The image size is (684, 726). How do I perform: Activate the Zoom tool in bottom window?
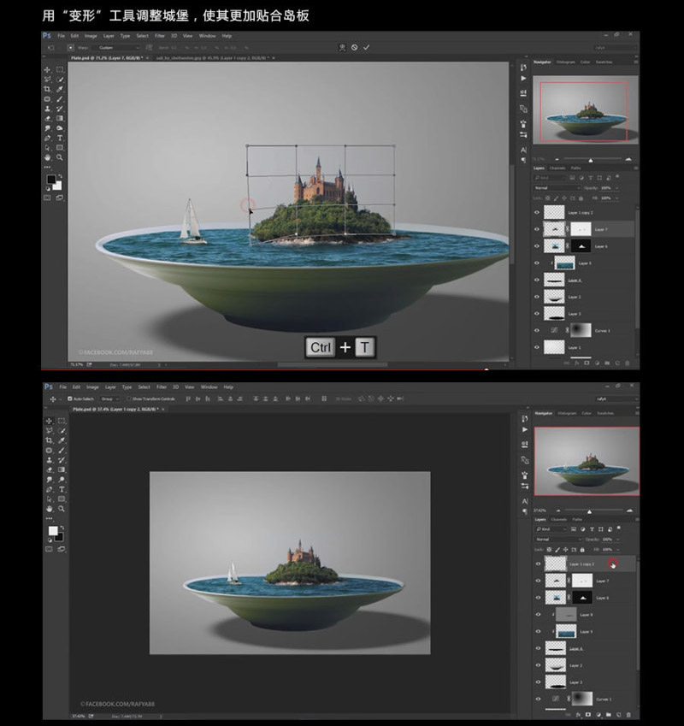coord(62,509)
